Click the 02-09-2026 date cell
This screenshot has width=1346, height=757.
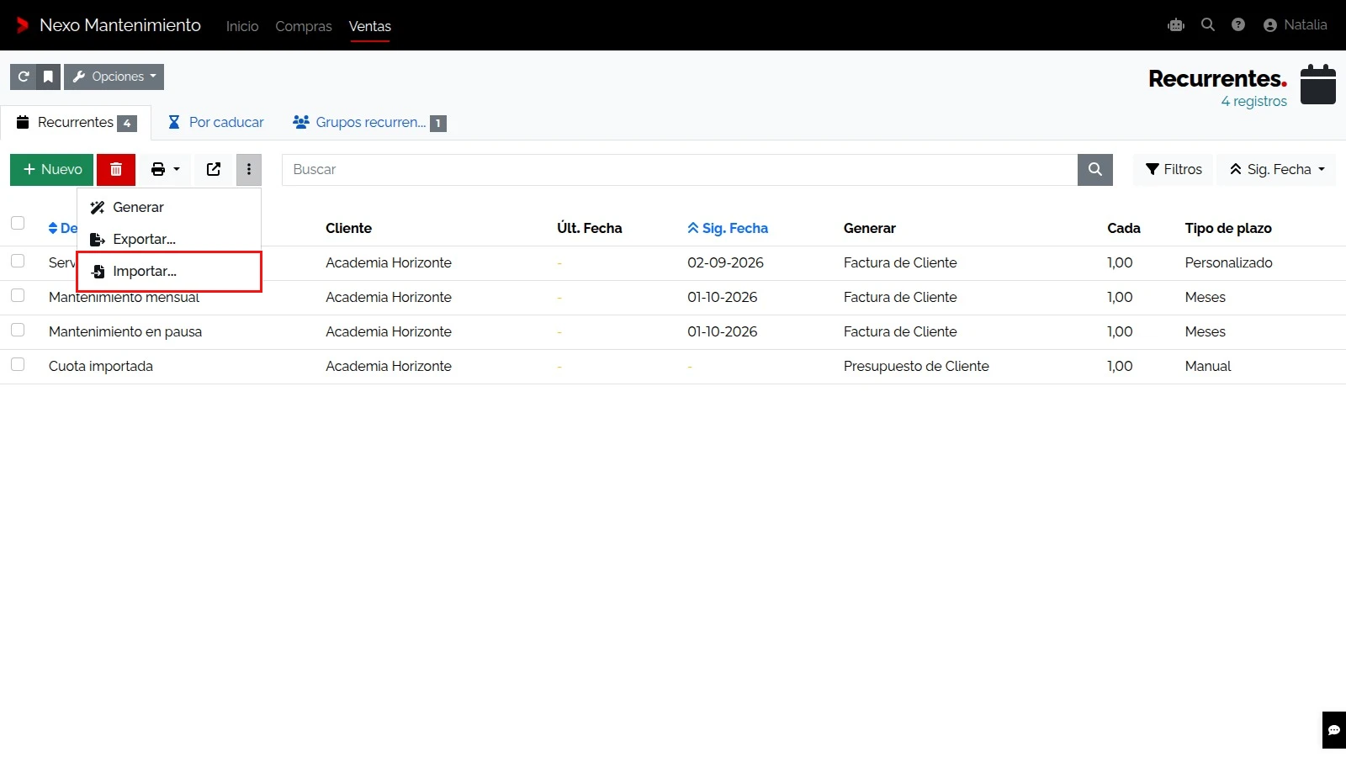725,262
